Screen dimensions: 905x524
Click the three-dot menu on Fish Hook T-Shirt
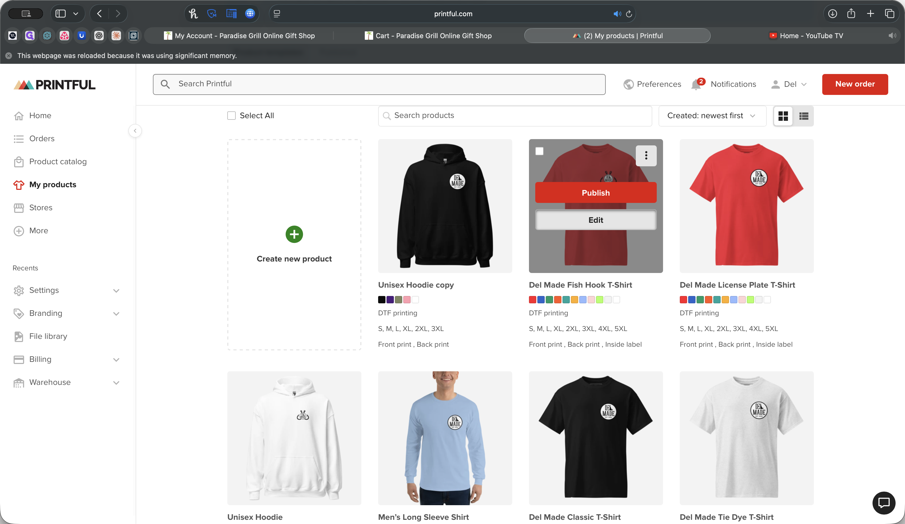click(x=646, y=155)
